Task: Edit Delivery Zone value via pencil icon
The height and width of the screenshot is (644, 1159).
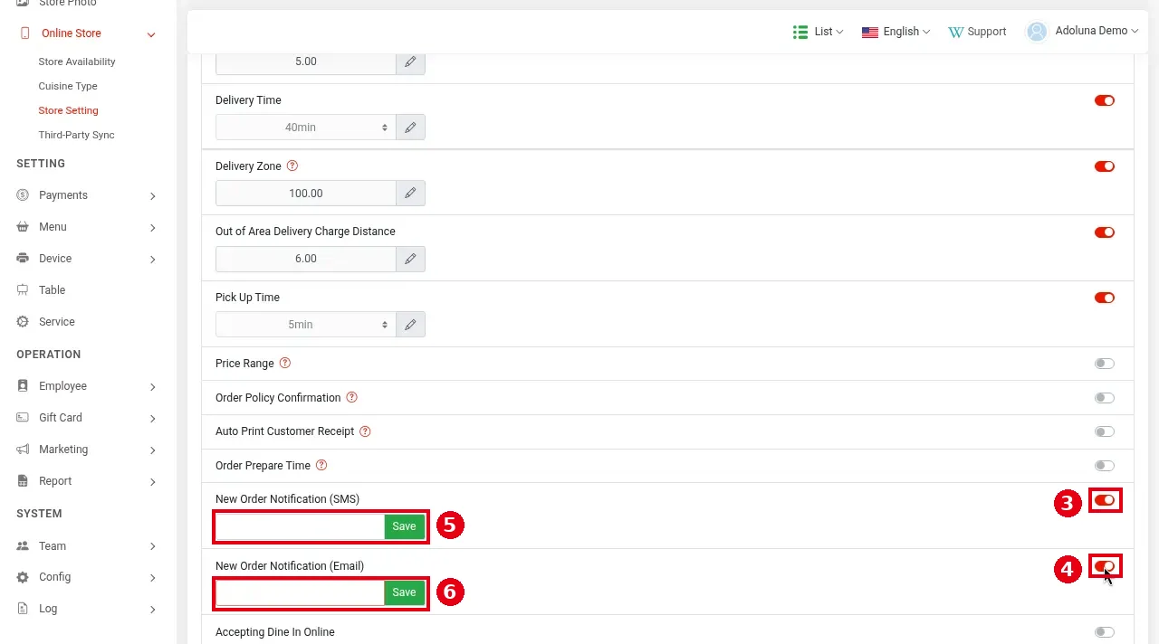Action: [410, 194]
